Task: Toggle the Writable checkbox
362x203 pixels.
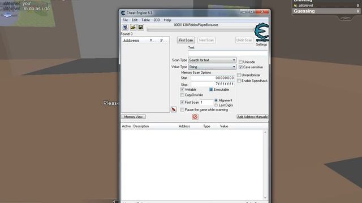Action: pos(182,90)
